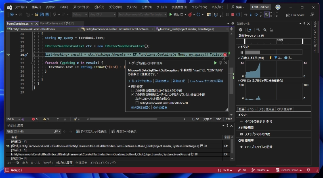Open diagnostic tools settings gear icon

coord(240,30)
